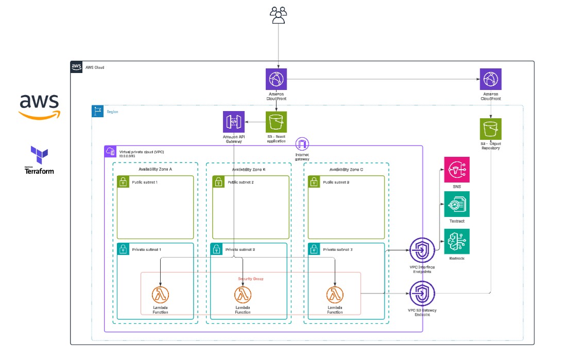Select the SNS service icon
This screenshot has width=563, height=362.
457,170
